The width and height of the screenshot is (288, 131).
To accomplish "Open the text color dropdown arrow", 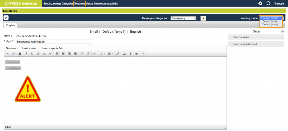I will pyautogui.click(x=105, y=54).
